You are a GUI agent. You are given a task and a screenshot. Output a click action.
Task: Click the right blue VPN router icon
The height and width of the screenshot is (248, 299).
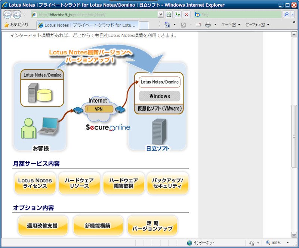click(x=120, y=110)
